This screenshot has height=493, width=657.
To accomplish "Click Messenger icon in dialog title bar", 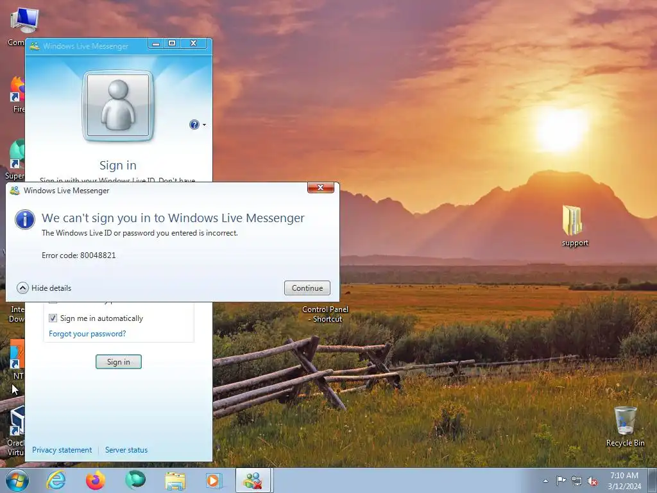I will click(x=15, y=190).
